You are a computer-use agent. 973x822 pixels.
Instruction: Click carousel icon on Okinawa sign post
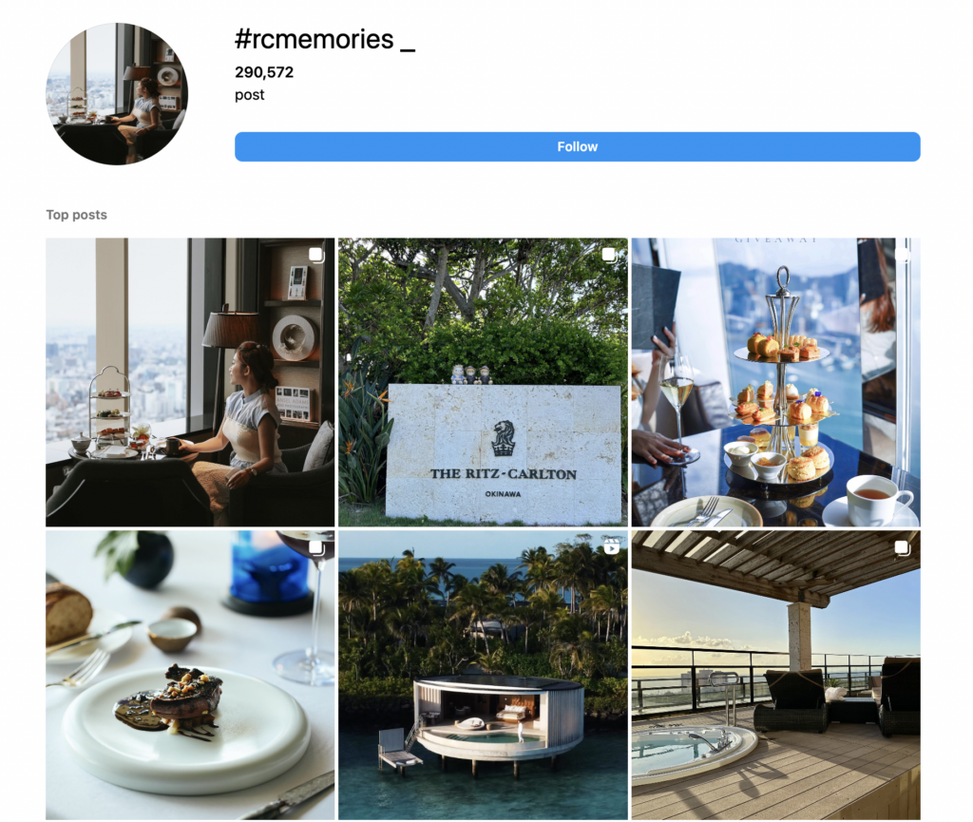click(609, 255)
